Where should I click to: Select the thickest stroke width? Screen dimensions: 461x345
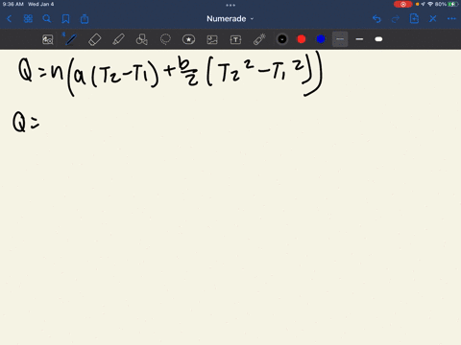tap(378, 39)
